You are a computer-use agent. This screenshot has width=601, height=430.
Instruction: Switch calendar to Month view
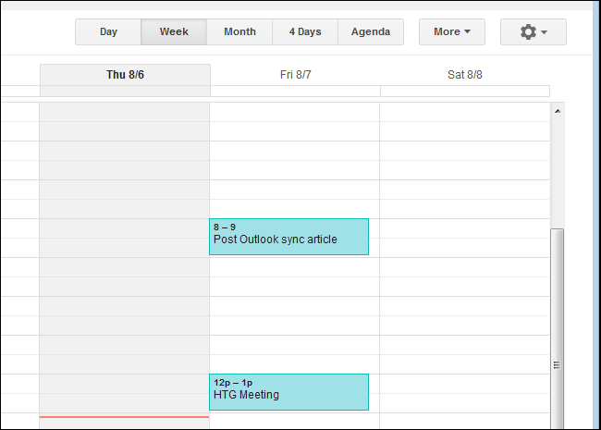[239, 32]
